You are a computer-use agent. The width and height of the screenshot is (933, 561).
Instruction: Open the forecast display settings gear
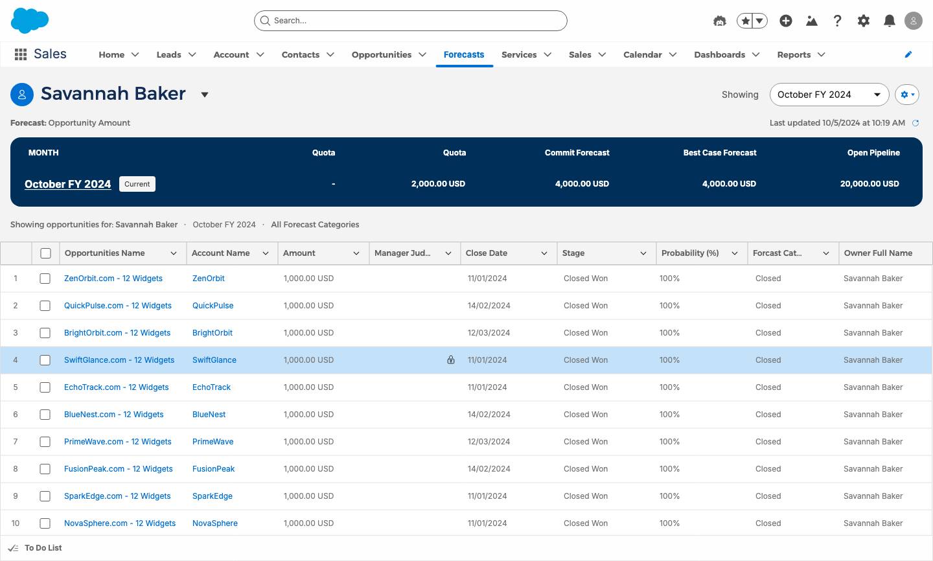coord(907,95)
